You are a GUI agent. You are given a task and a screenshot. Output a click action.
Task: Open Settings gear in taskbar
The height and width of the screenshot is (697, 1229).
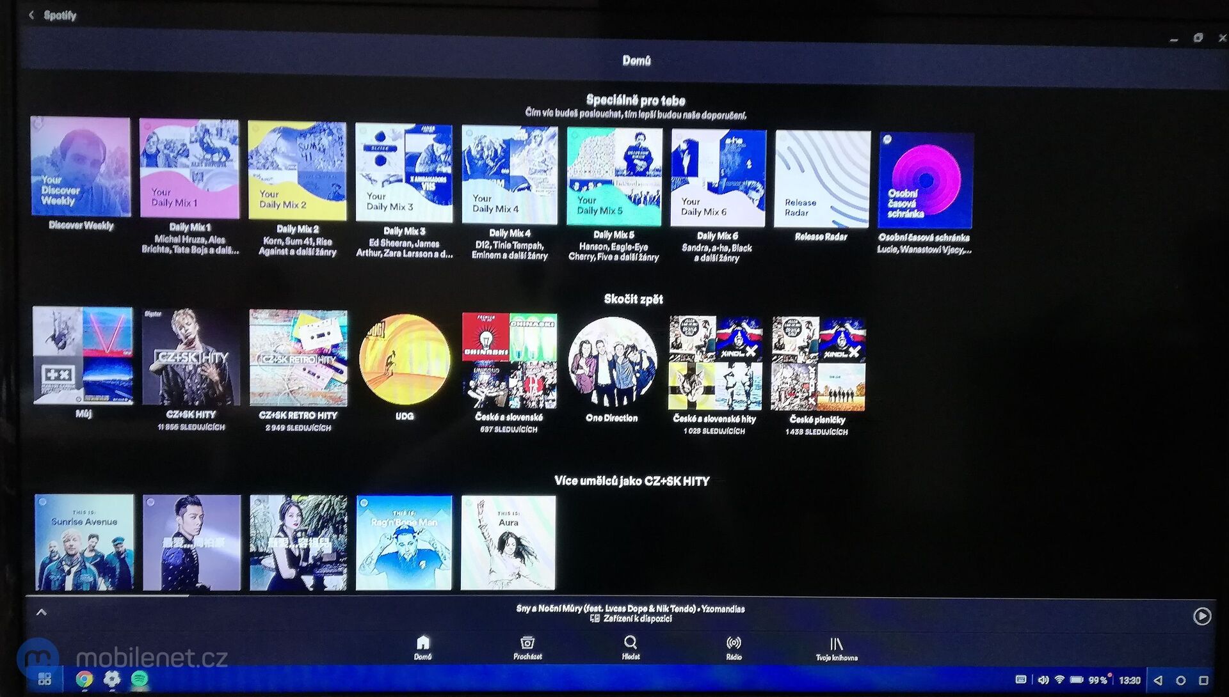point(112,679)
